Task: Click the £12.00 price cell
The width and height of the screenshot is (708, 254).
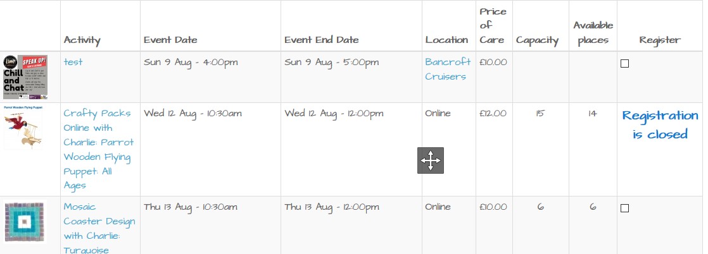Action: coord(493,114)
